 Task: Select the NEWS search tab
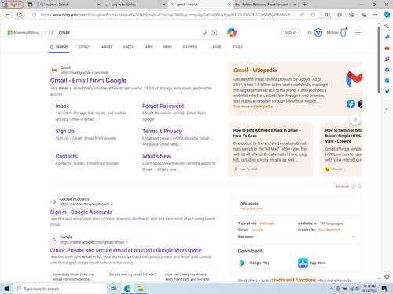pos(167,47)
